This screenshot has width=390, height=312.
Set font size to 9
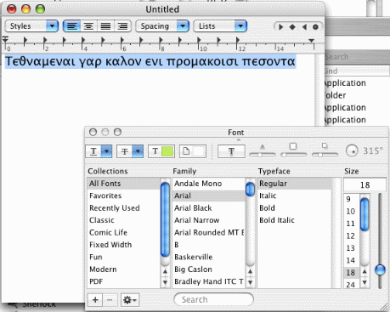(352, 199)
